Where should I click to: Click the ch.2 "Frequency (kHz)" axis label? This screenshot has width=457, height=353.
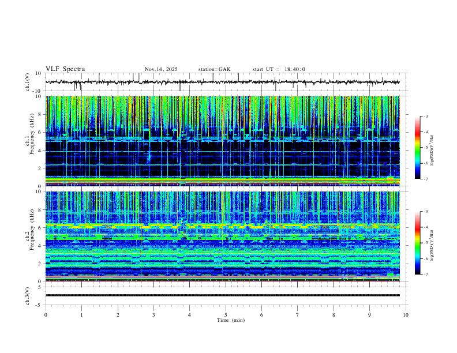(32, 230)
